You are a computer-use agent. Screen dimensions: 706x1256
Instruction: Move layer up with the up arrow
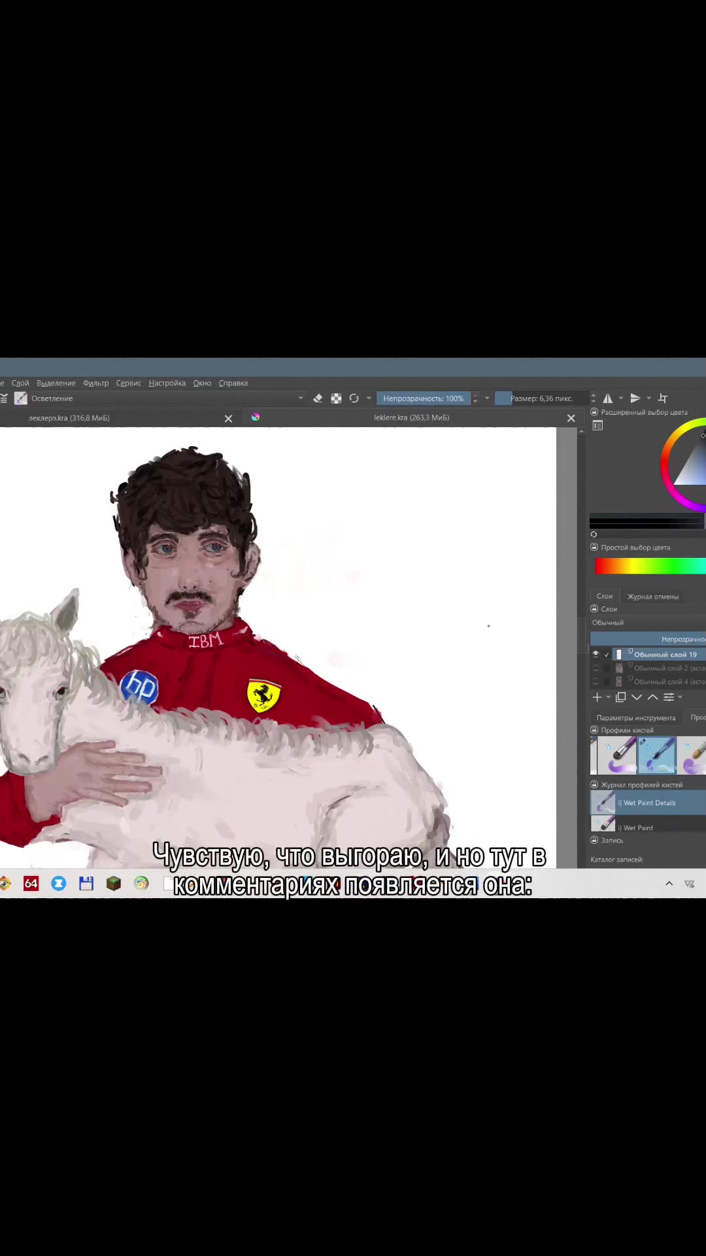[x=652, y=697]
